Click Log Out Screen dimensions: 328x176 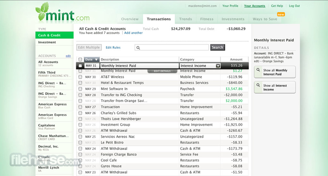click(x=294, y=6)
